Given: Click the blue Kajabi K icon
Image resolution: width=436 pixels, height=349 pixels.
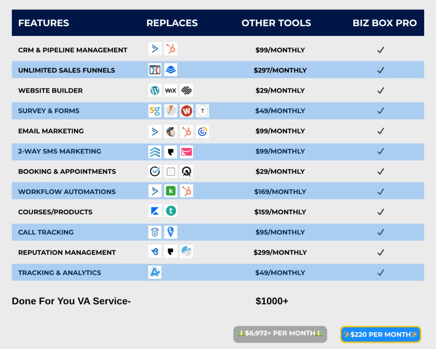Looking at the screenshot, I should point(155,211).
